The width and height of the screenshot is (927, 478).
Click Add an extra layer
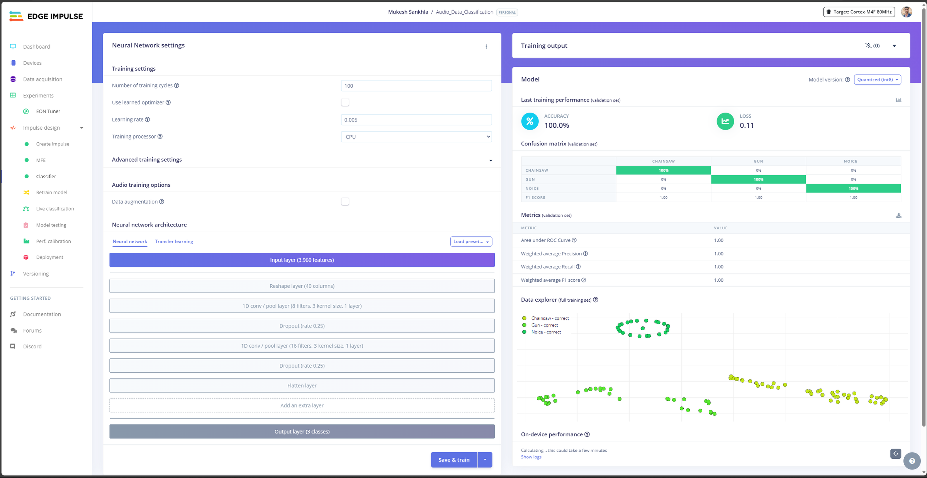coord(302,405)
